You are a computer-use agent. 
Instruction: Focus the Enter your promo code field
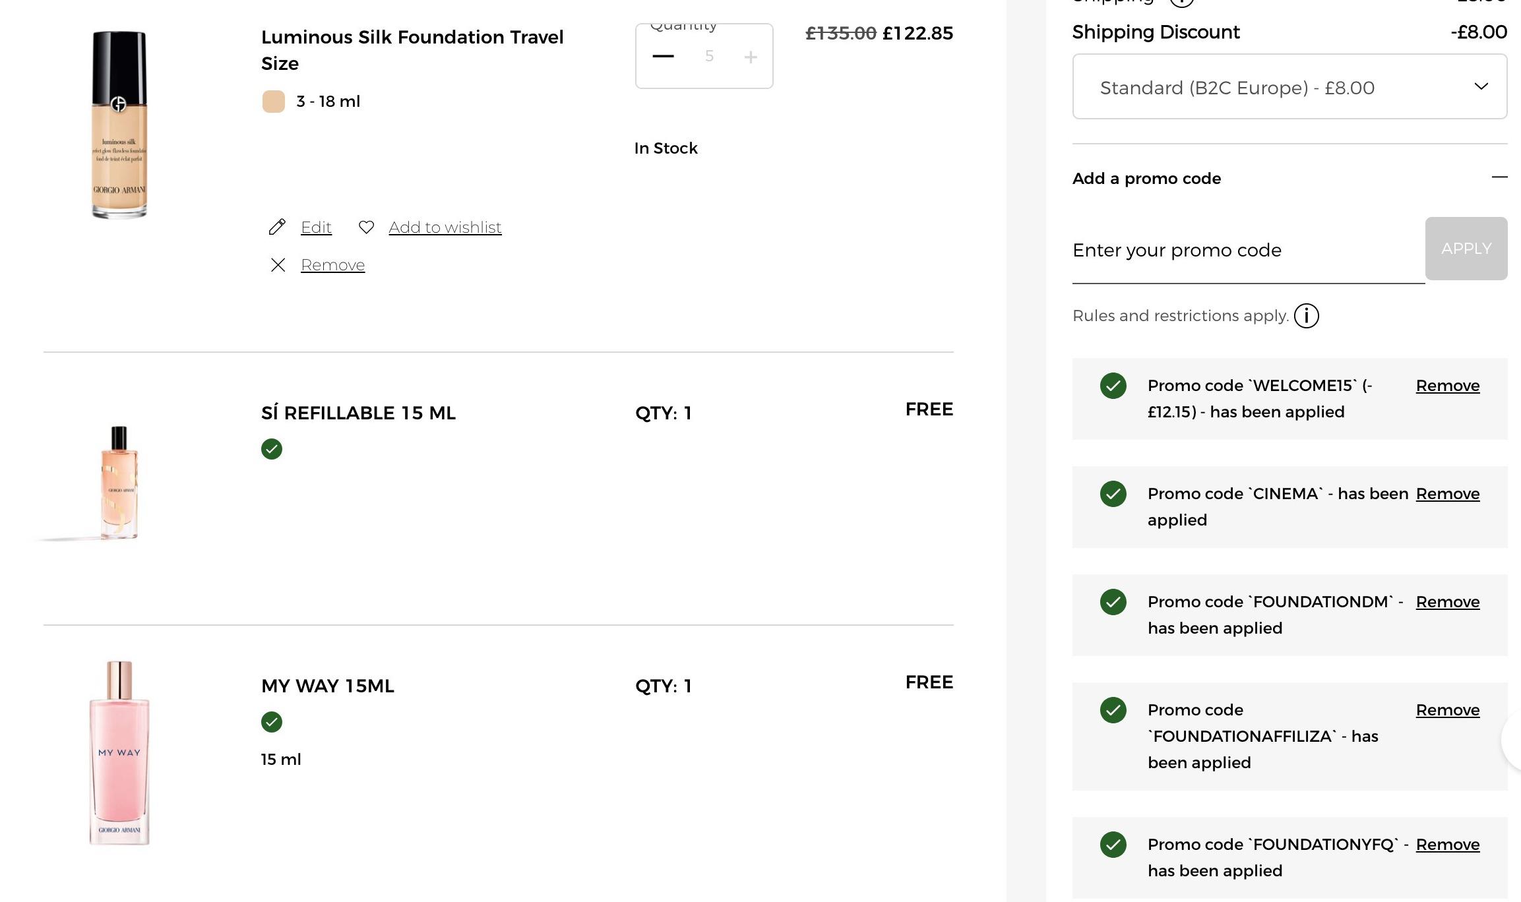[x=1249, y=251]
